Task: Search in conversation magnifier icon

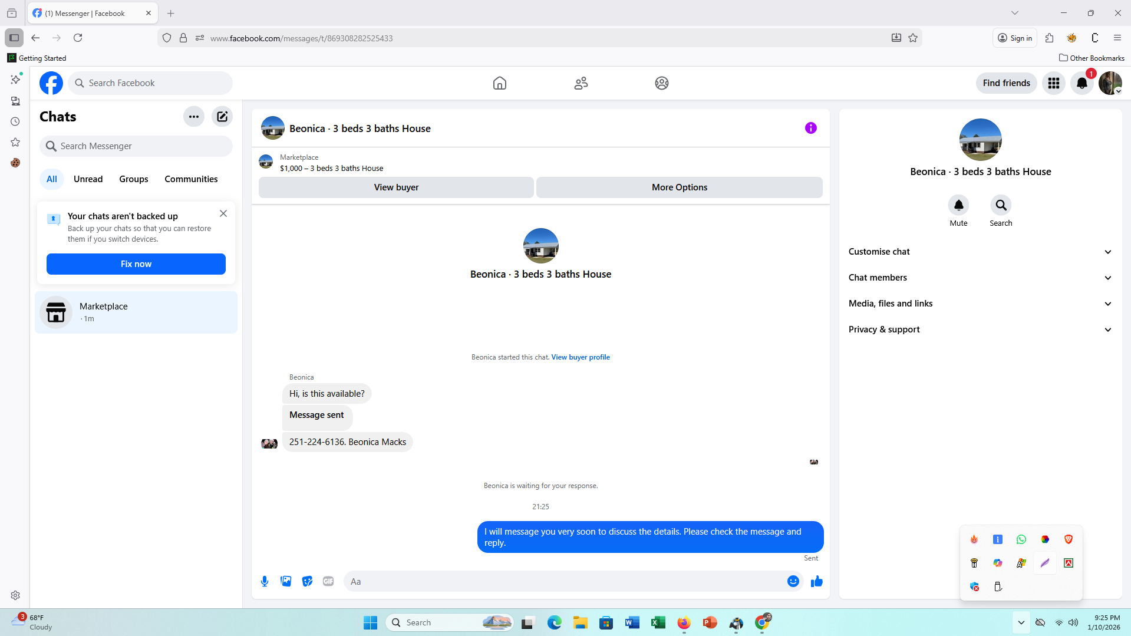Action: coord(1001,205)
